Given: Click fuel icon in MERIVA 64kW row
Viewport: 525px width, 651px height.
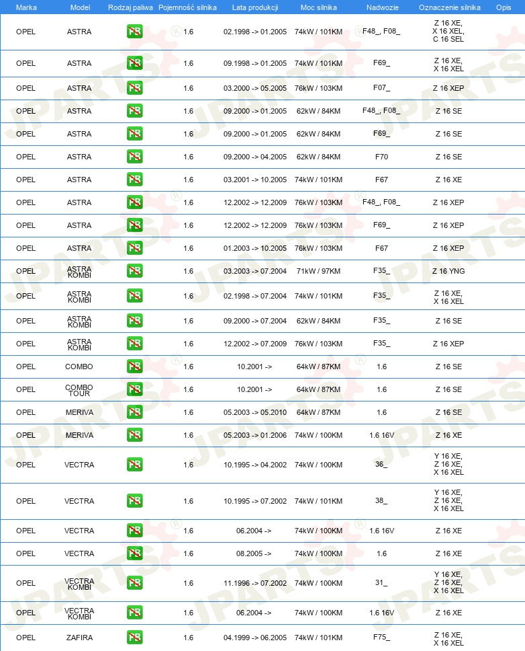Looking at the screenshot, I should click(x=135, y=412).
